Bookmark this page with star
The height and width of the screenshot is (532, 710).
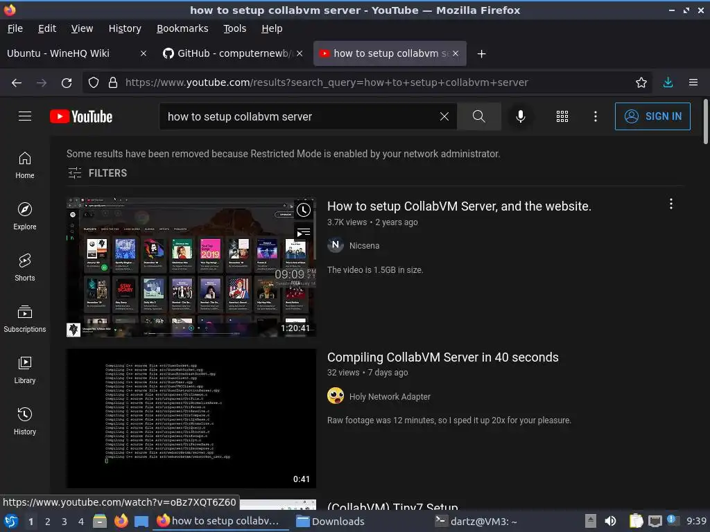(x=641, y=82)
